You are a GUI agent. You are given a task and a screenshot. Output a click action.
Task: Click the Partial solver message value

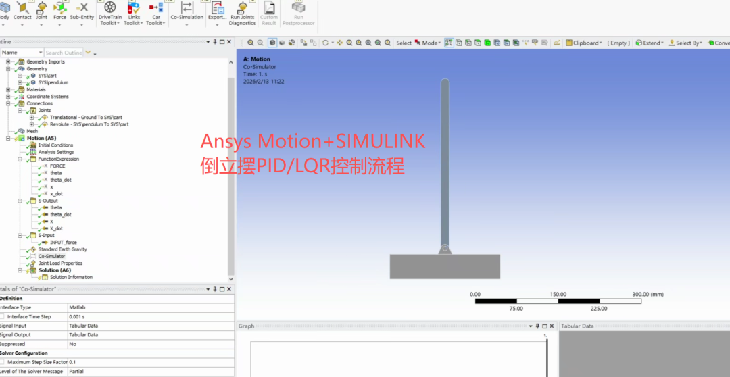tap(151, 372)
